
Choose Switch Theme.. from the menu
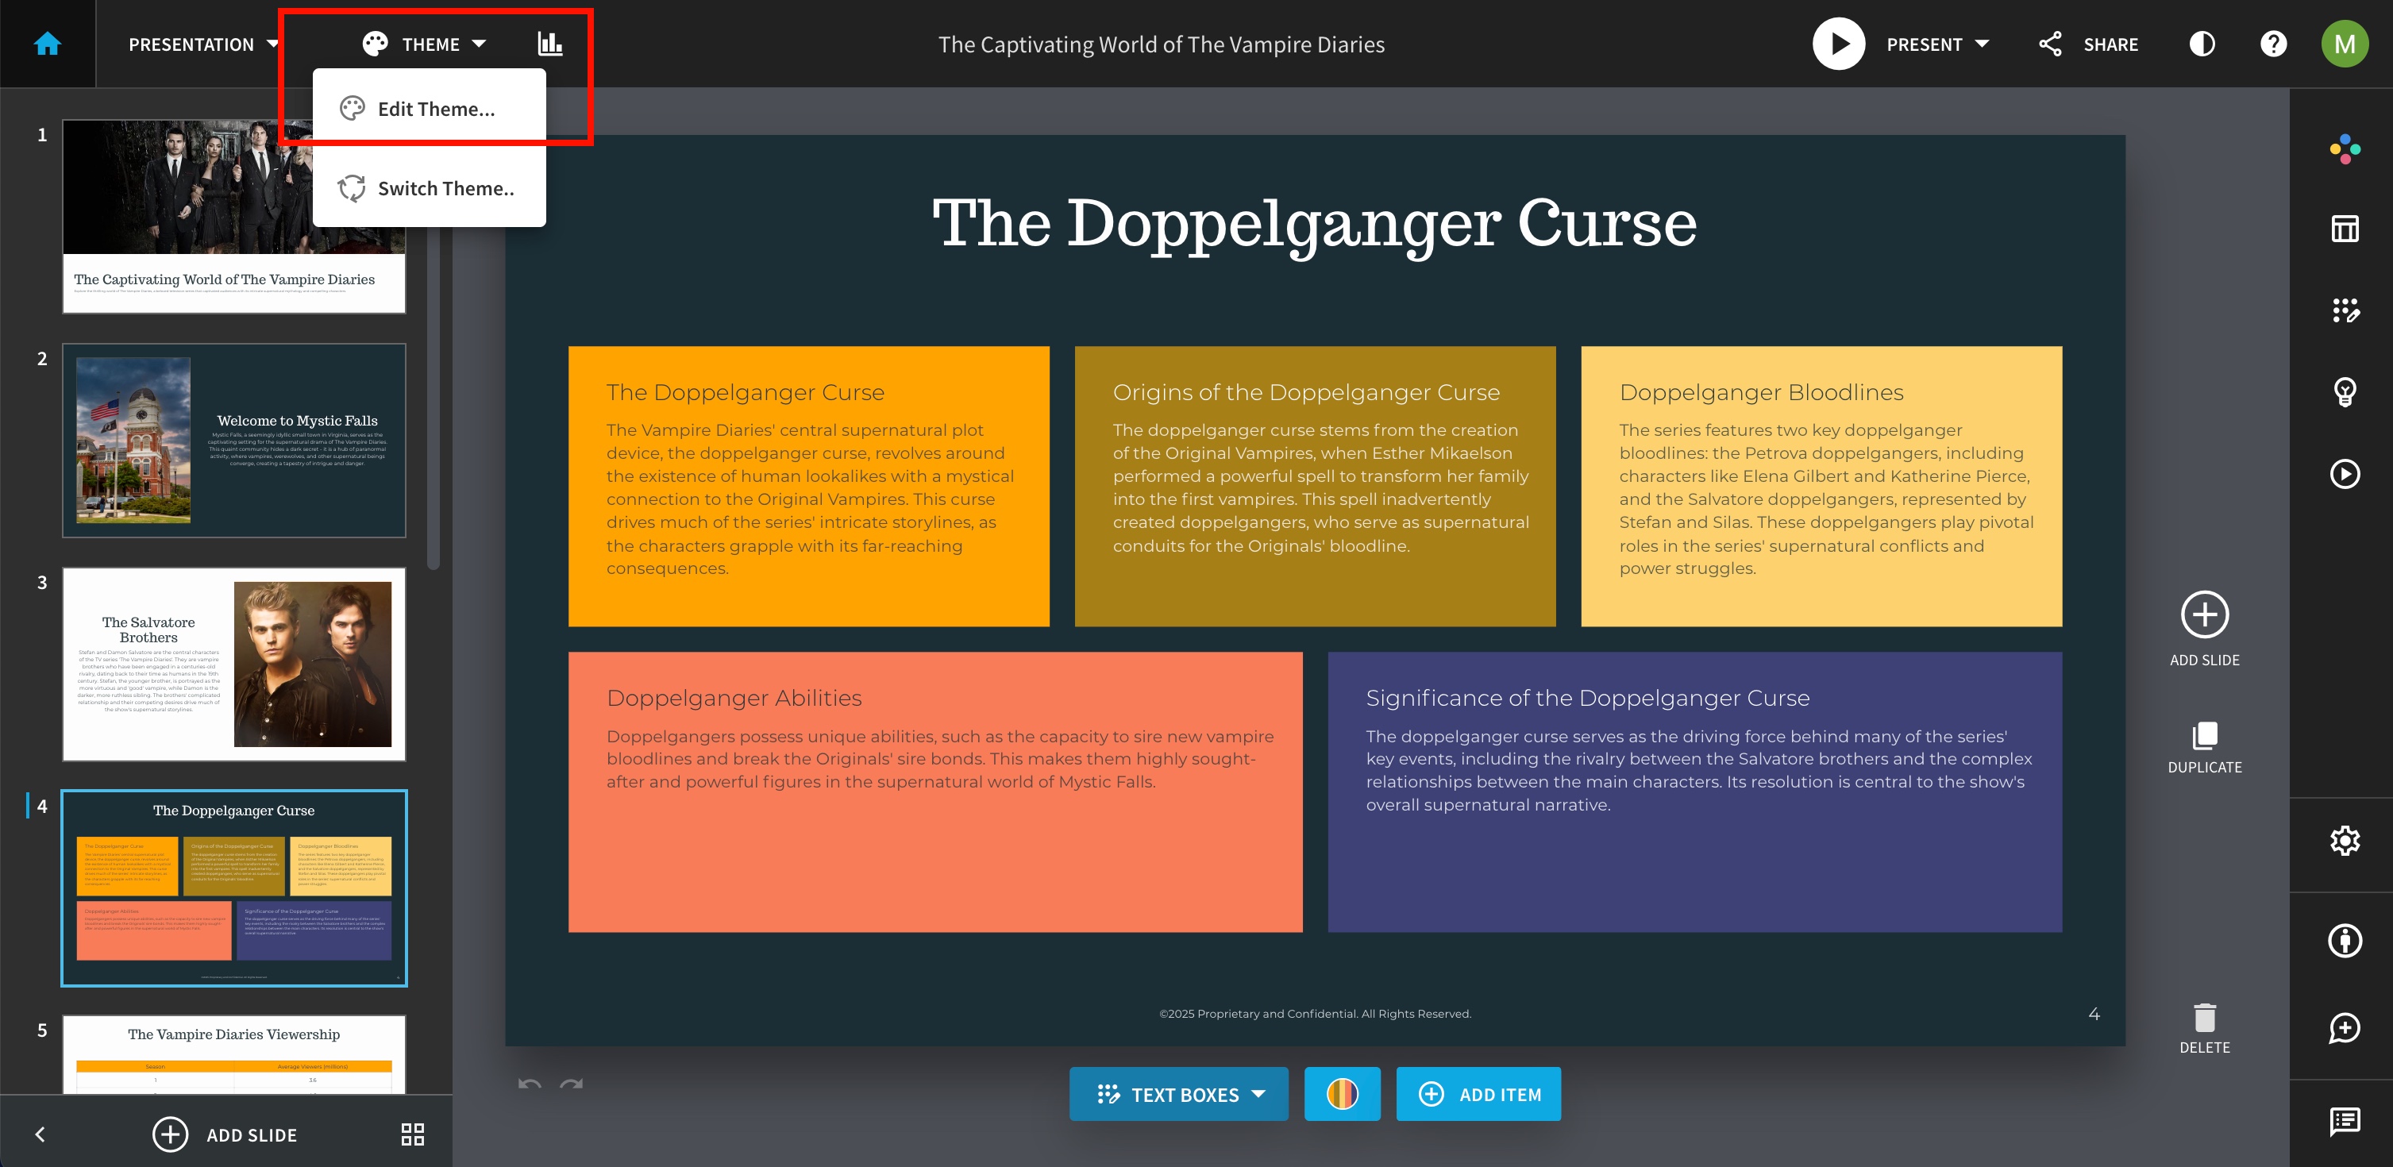tap(430, 187)
